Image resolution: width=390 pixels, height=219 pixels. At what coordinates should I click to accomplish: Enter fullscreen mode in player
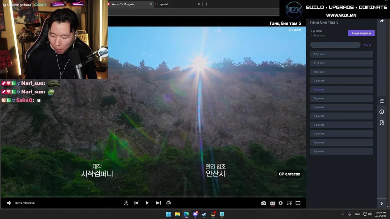pyautogui.click(x=298, y=203)
